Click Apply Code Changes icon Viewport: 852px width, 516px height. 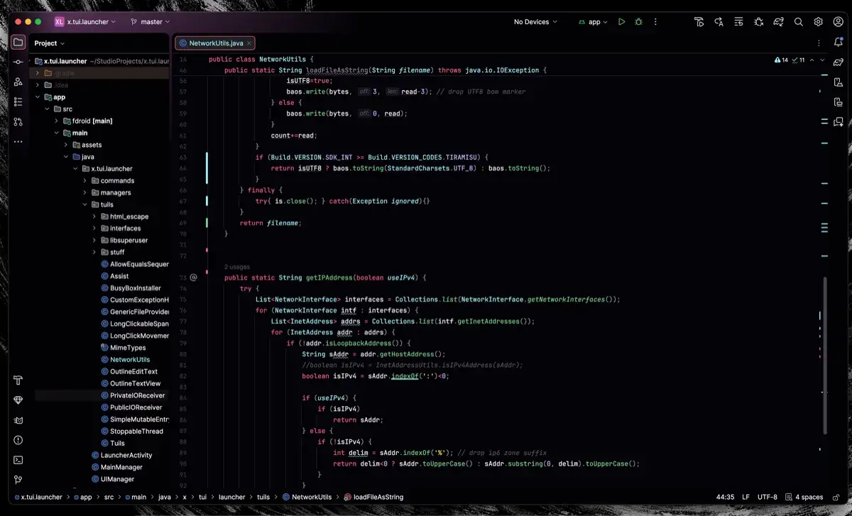pos(719,22)
